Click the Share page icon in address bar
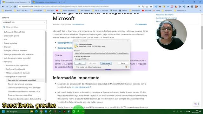203x114 pixels. tap(147, 6)
